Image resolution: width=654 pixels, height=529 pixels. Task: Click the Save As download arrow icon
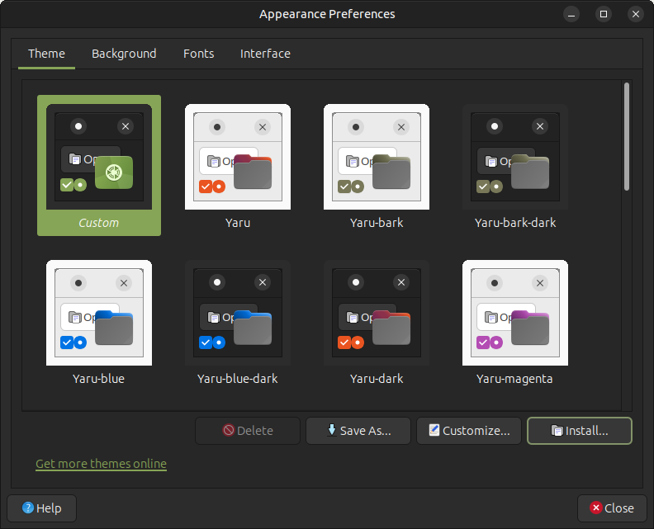332,430
